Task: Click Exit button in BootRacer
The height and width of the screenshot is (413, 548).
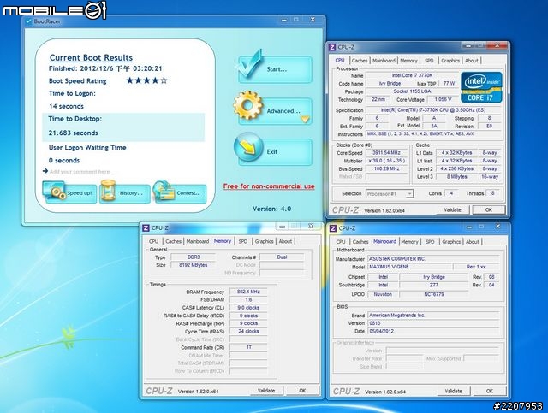Action: click(276, 152)
